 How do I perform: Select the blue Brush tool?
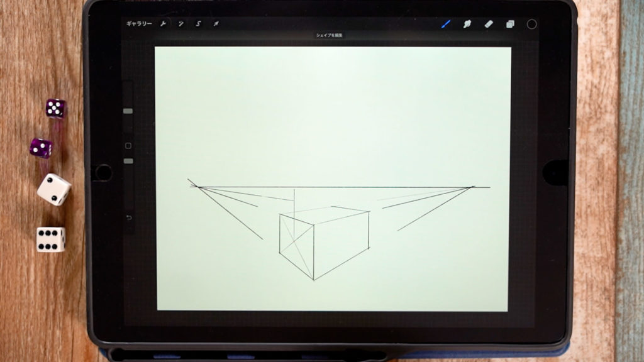[446, 25]
